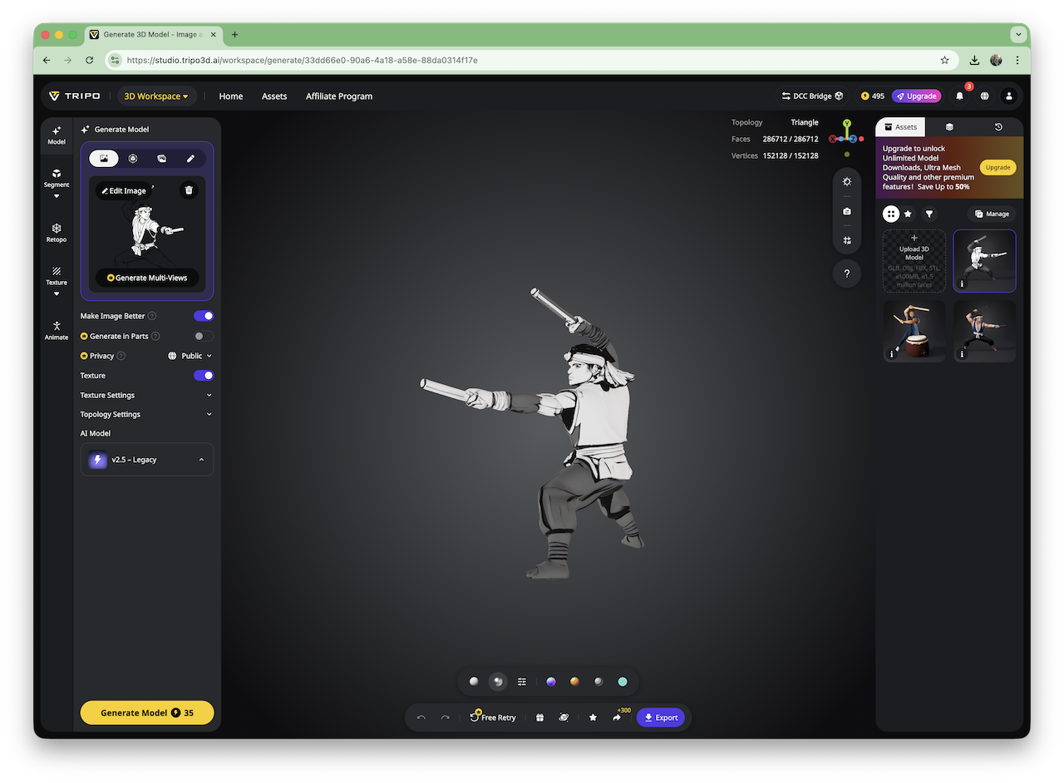The height and width of the screenshot is (783, 1064).
Task: Turn off the Texture toggle
Action: [203, 376]
